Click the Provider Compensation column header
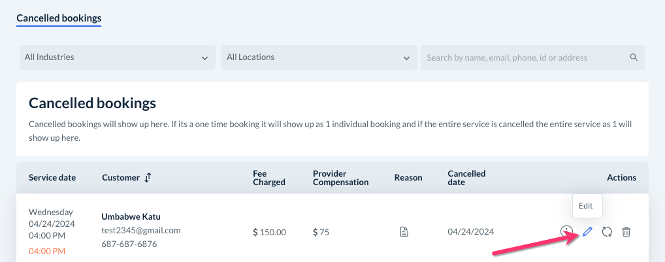 point(340,177)
